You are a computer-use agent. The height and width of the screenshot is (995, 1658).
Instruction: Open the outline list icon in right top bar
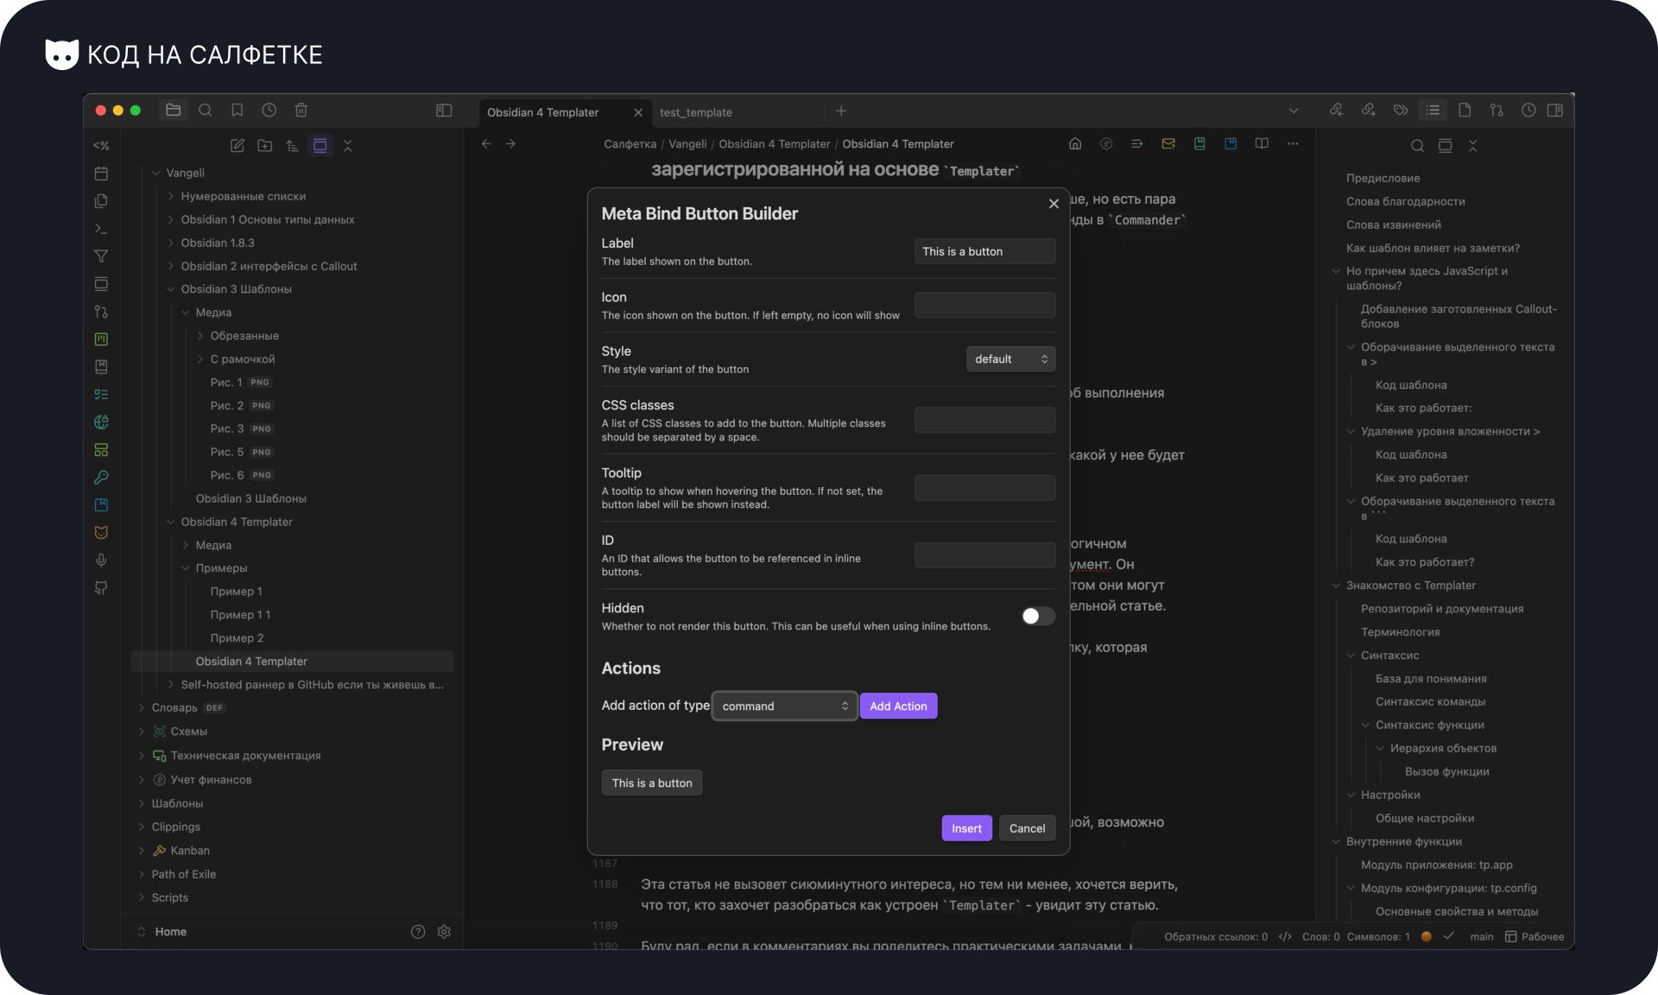(1433, 111)
